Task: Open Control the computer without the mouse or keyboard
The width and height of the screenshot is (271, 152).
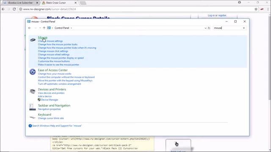Action: 66,77
